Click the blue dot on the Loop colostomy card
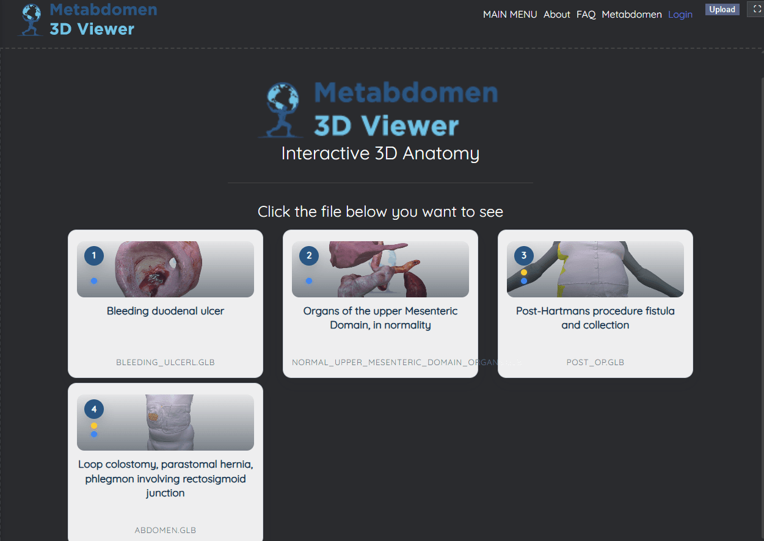The height and width of the screenshot is (541, 764). tap(93, 434)
